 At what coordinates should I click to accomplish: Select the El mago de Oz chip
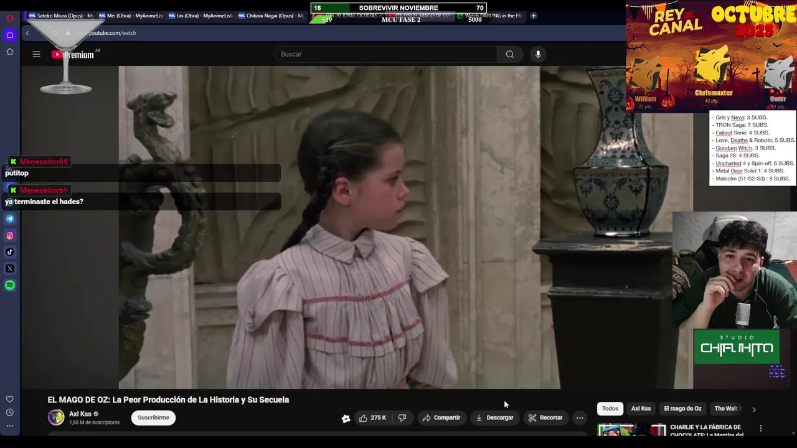(x=682, y=409)
